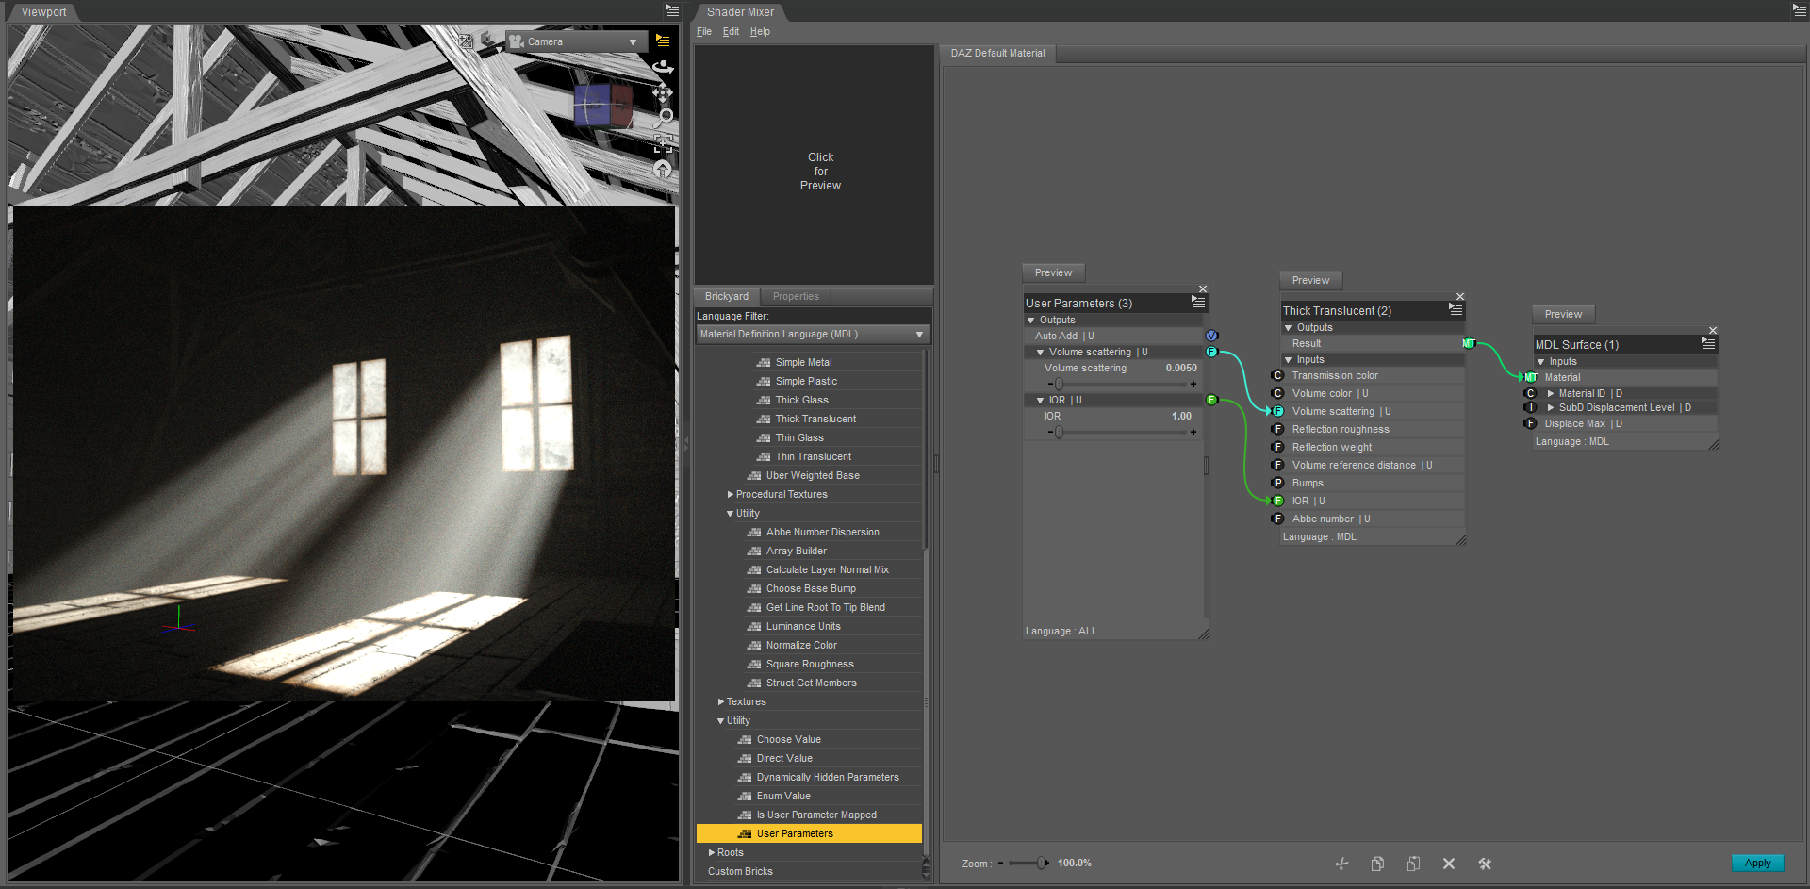This screenshot has height=889, width=1810.
Task: Collapse the IOR output group in User Parameters
Action: tap(1041, 401)
